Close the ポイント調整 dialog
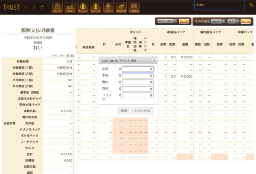Screen dimensions: 256x174 click(154, 61)
